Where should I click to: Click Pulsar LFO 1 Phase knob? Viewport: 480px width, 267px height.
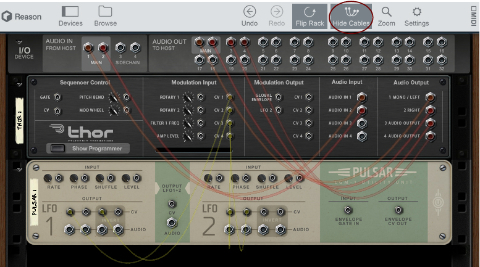tap(74, 178)
